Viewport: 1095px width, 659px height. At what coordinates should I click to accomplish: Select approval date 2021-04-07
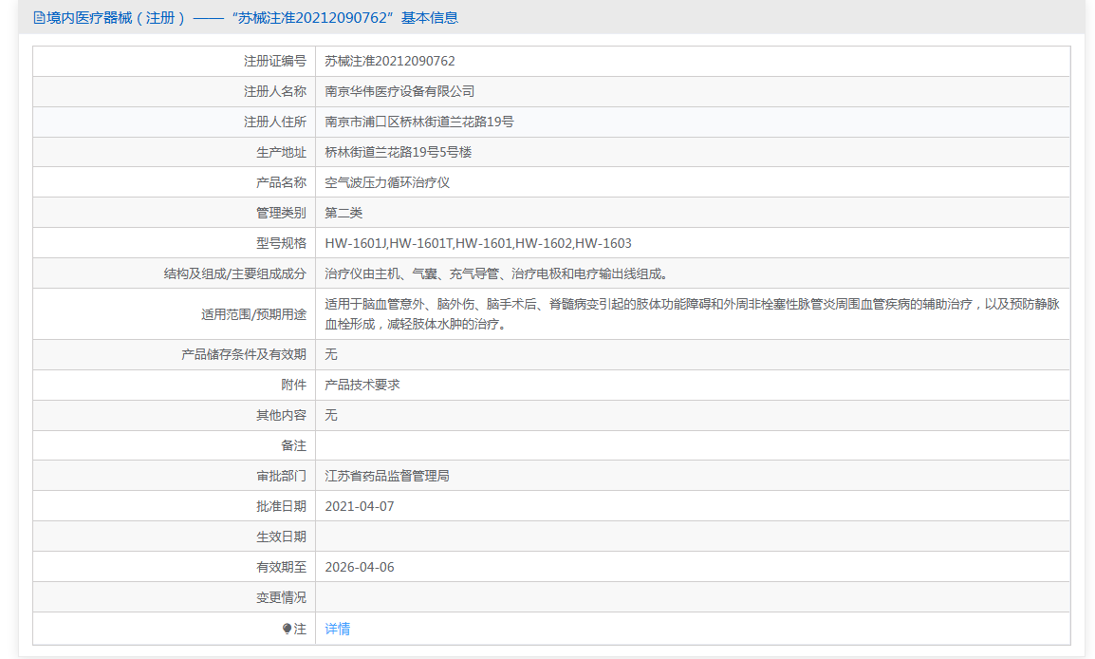click(360, 507)
